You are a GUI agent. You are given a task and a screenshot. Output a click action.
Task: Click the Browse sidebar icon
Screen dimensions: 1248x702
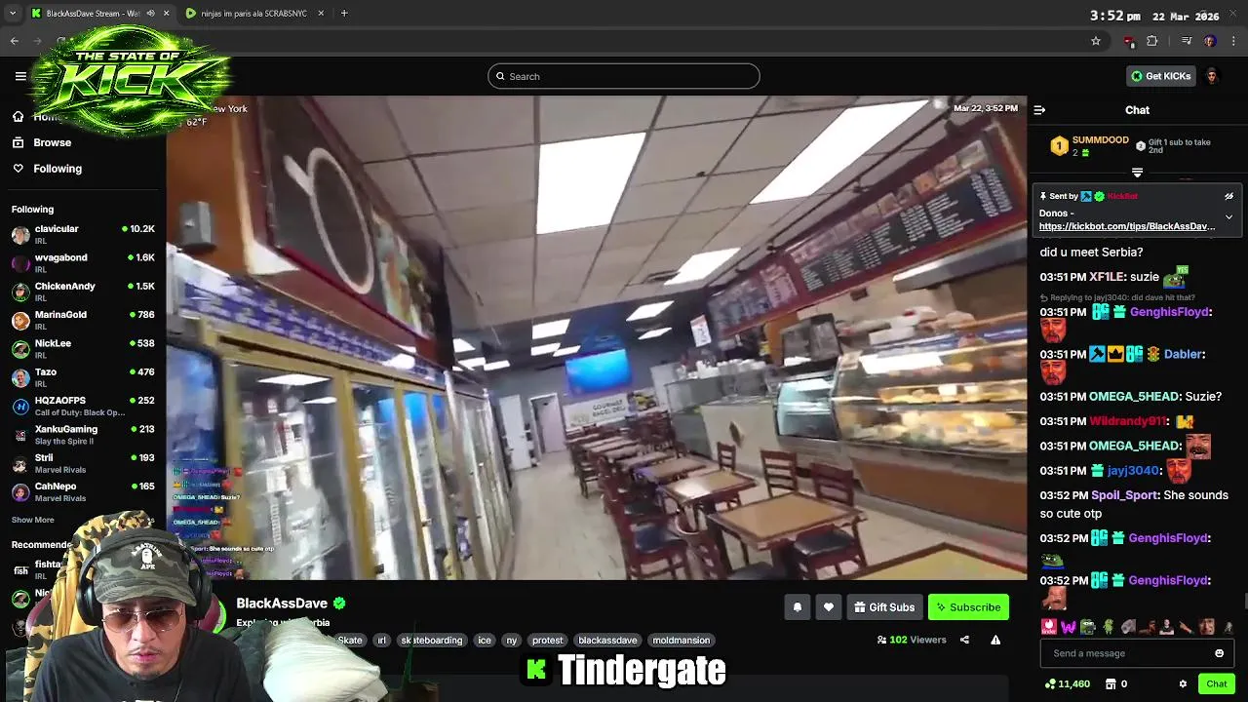point(18,142)
